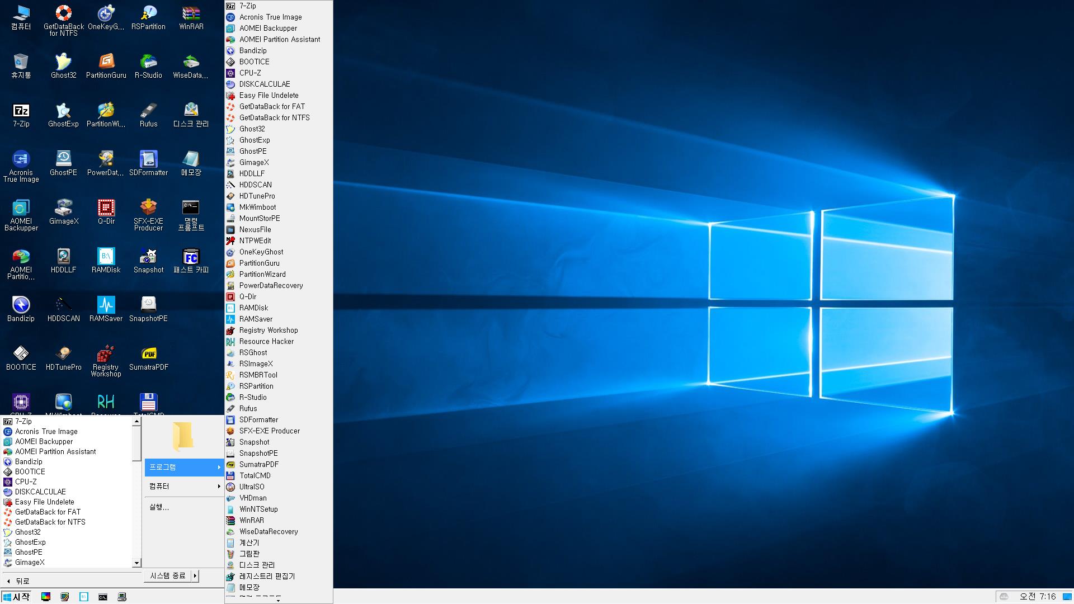Select Resource Hacker in the programs submenu
Image resolution: width=1074 pixels, height=604 pixels.
[279, 341]
